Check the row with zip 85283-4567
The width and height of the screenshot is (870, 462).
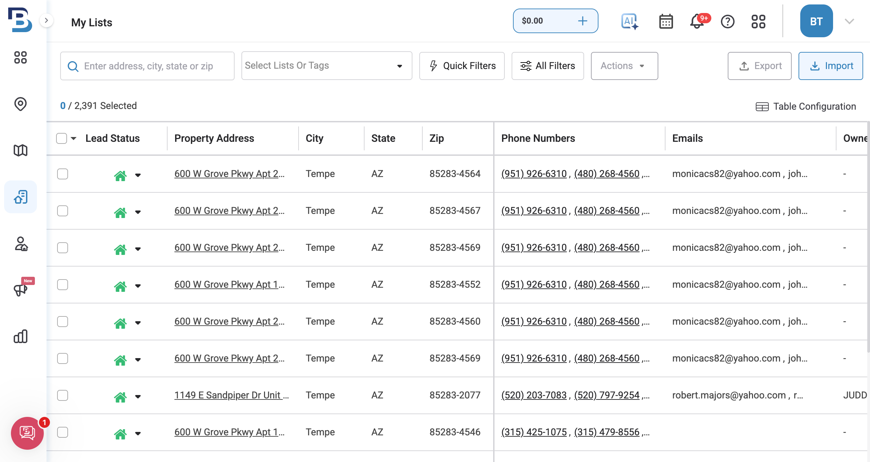click(x=63, y=211)
